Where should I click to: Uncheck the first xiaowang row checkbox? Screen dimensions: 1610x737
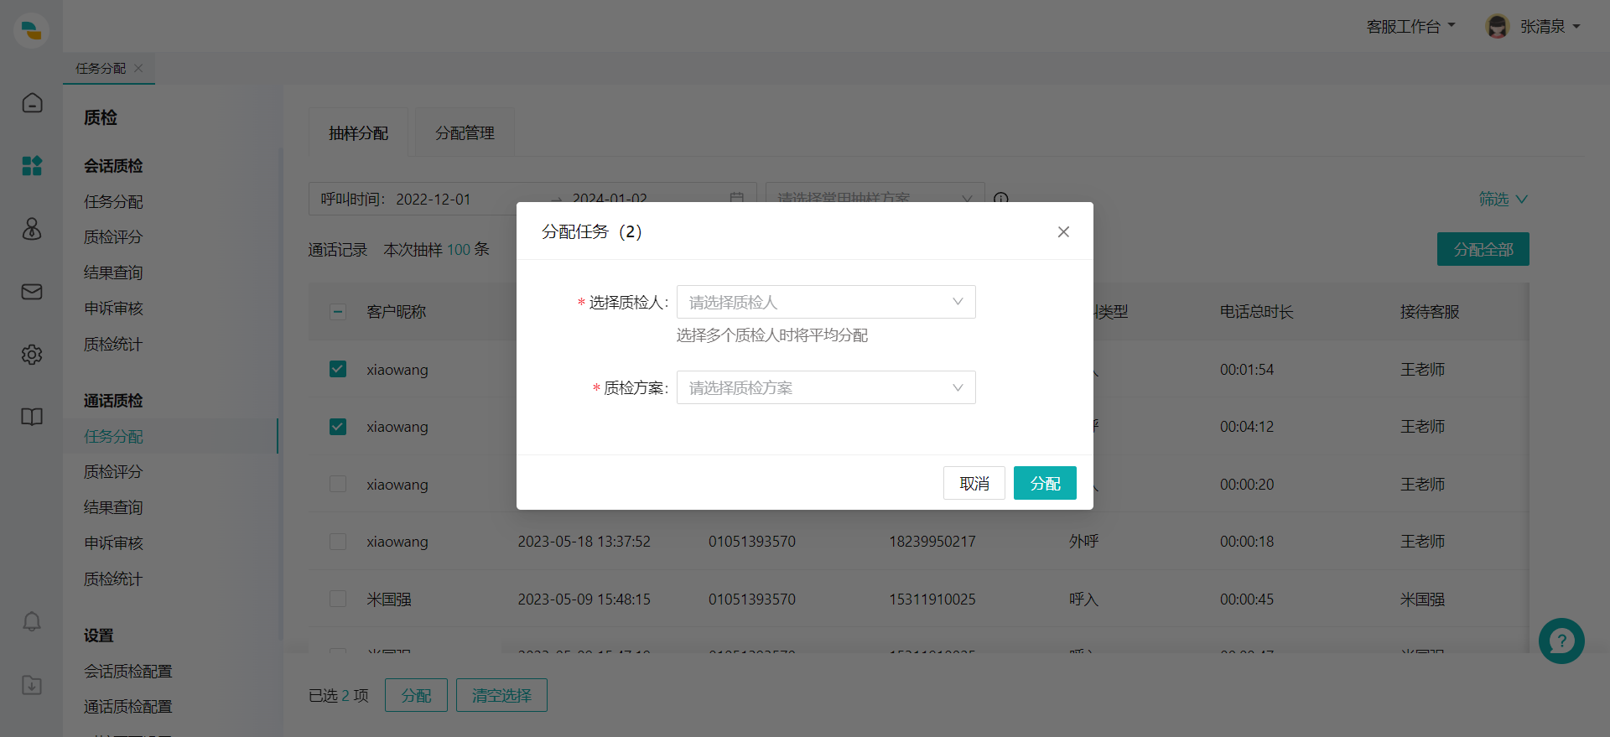click(x=338, y=369)
